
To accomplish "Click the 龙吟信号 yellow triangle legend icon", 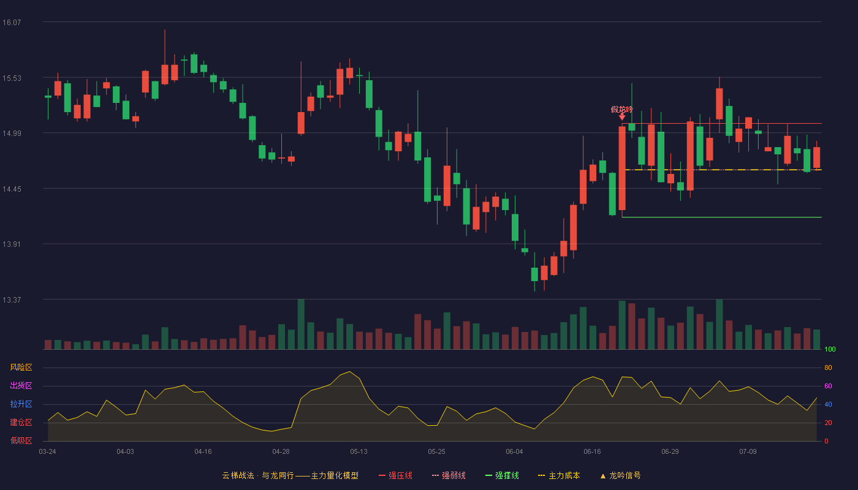I will pyautogui.click(x=602, y=476).
